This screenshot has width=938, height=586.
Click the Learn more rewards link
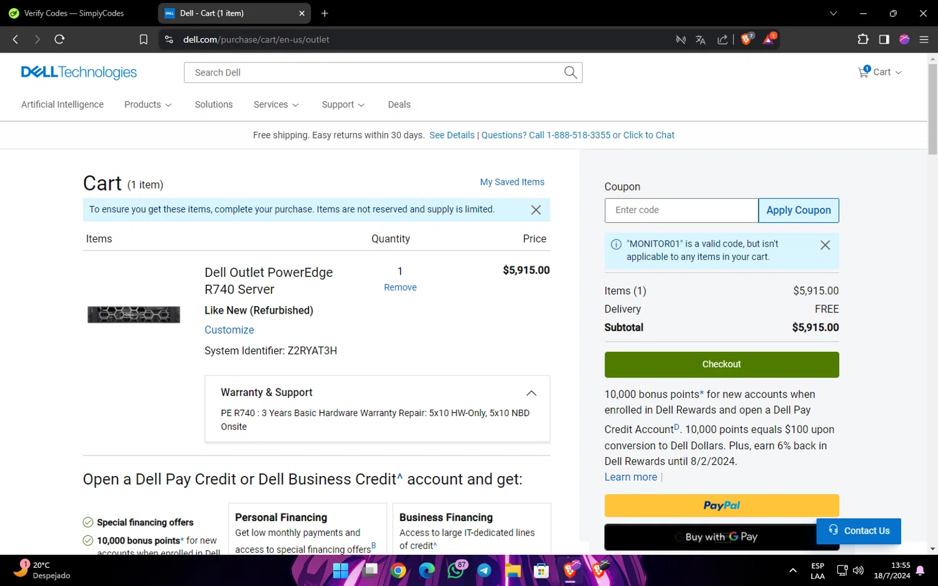(631, 477)
